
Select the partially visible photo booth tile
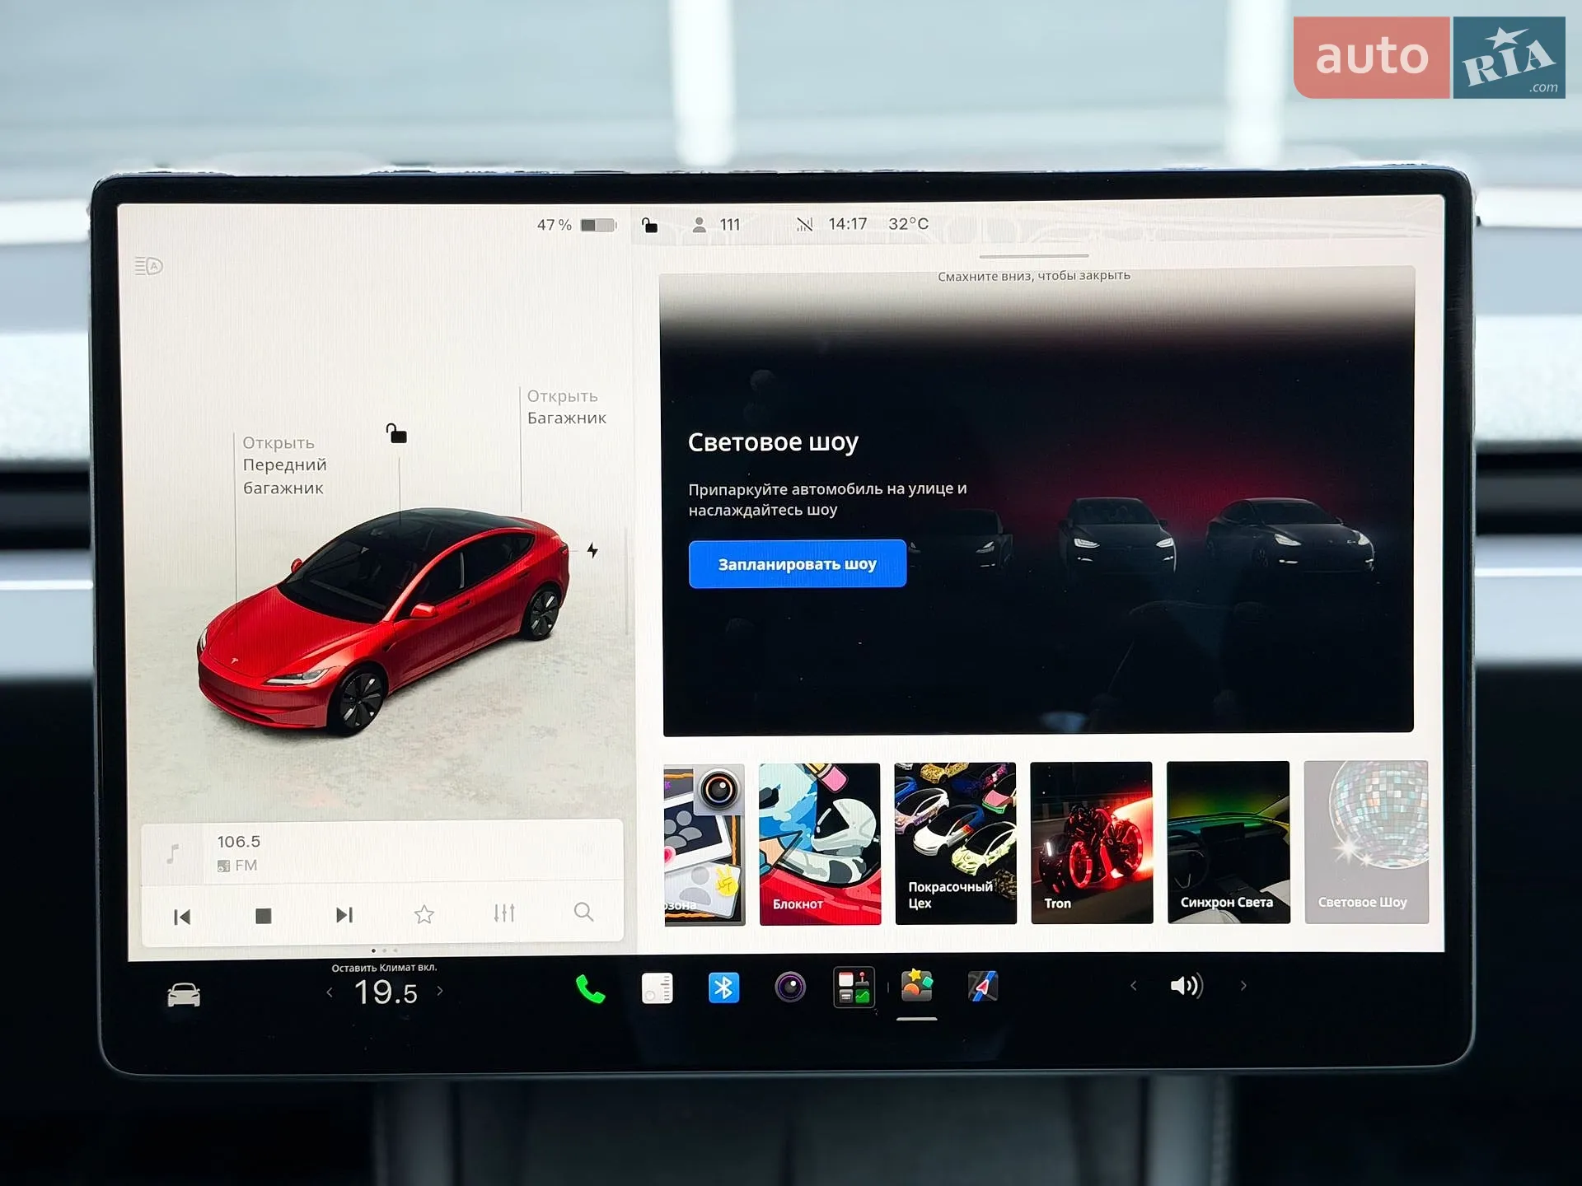point(704,845)
